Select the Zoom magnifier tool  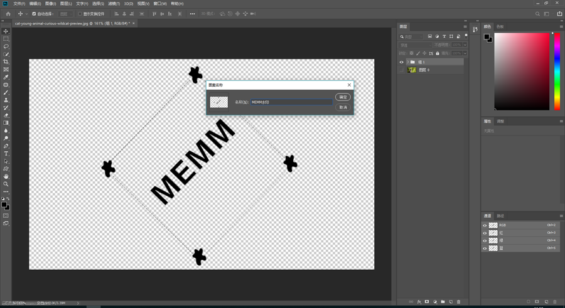(x=6, y=184)
